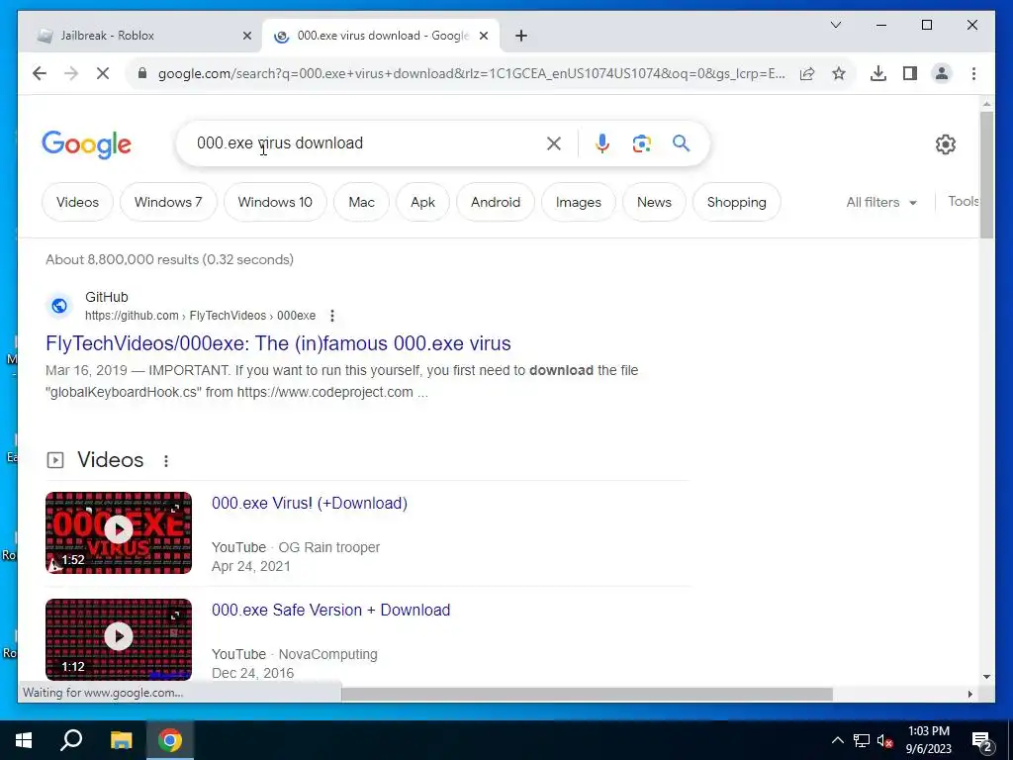Image resolution: width=1013 pixels, height=760 pixels.
Task: Open Chrome three-dot menu
Action: [x=973, y=73]
